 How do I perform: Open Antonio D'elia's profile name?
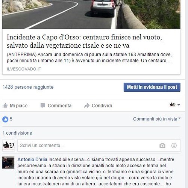32,159
